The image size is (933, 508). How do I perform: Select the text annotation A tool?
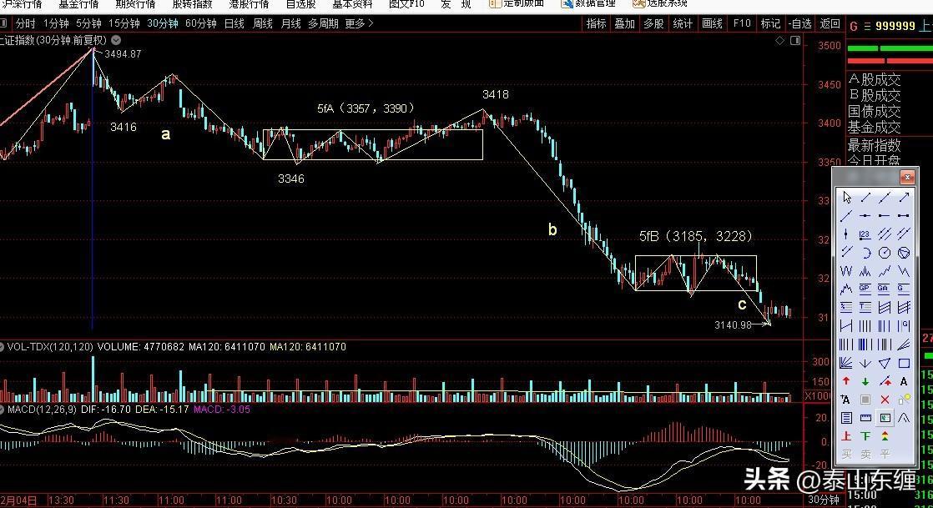point(904,381)
